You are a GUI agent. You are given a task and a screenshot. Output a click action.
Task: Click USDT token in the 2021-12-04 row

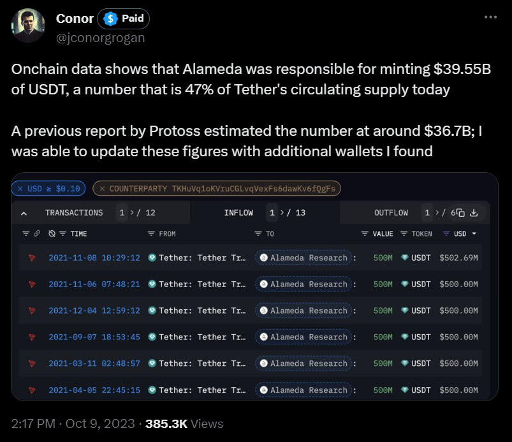point(416,311)
